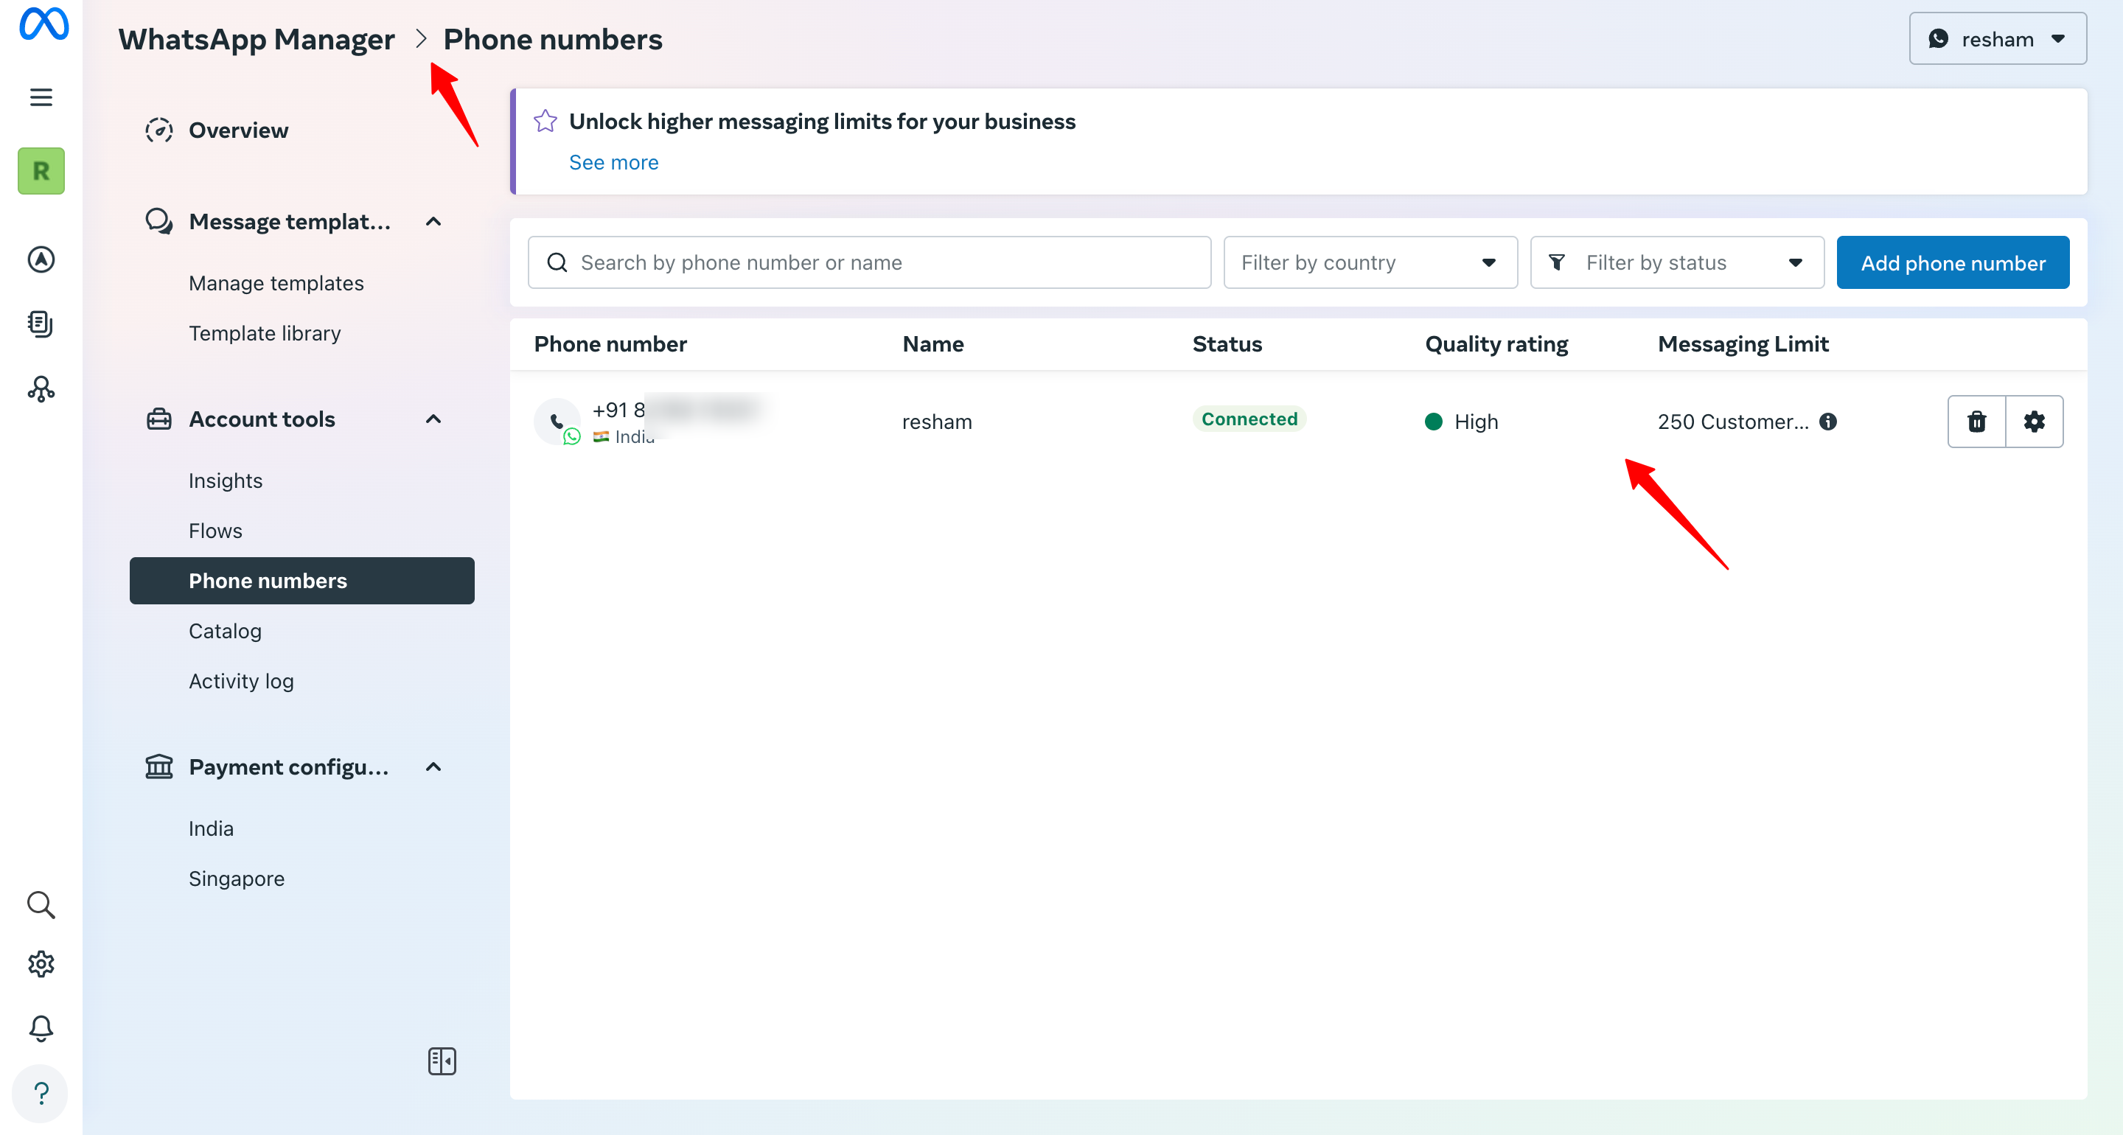The image size is (2123, 1135).
Task: Click the Name column header
Action: click(x=932, y=343)
